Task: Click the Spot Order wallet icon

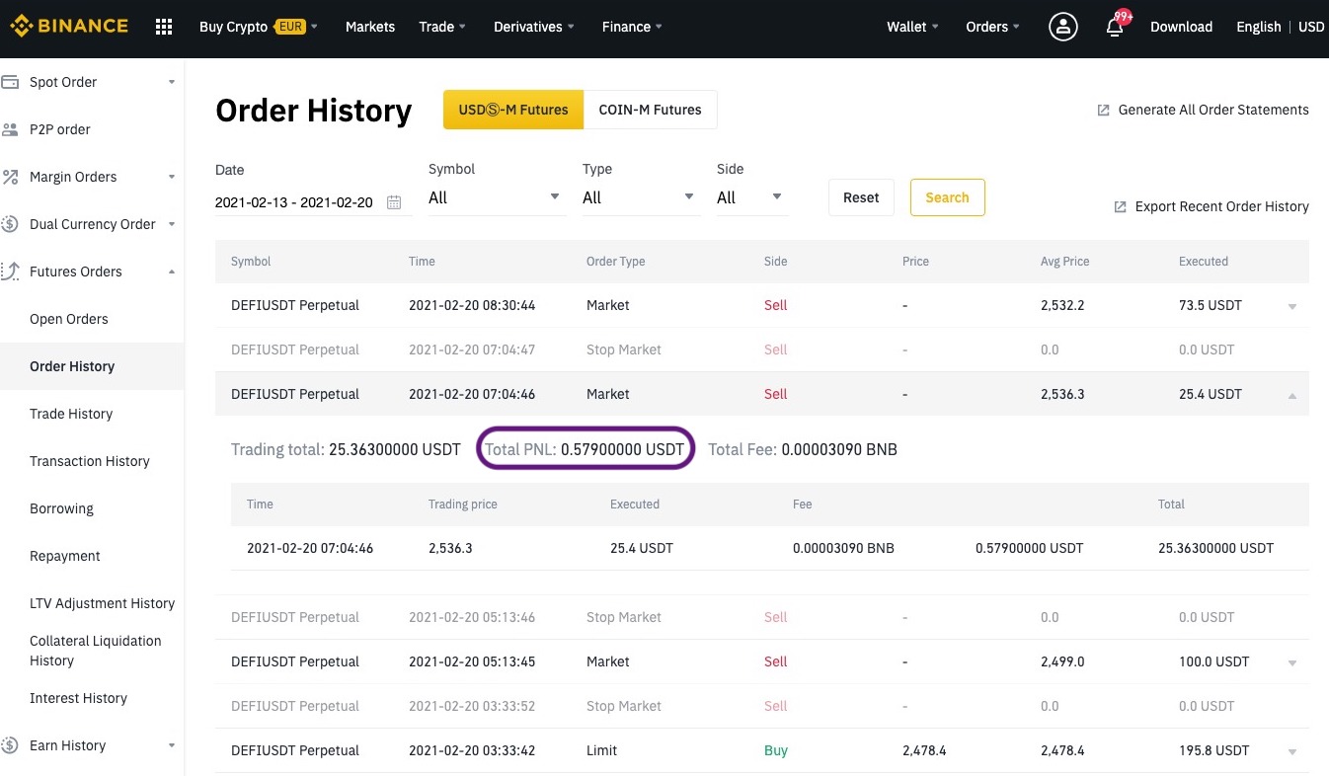Action: point(10,82)
